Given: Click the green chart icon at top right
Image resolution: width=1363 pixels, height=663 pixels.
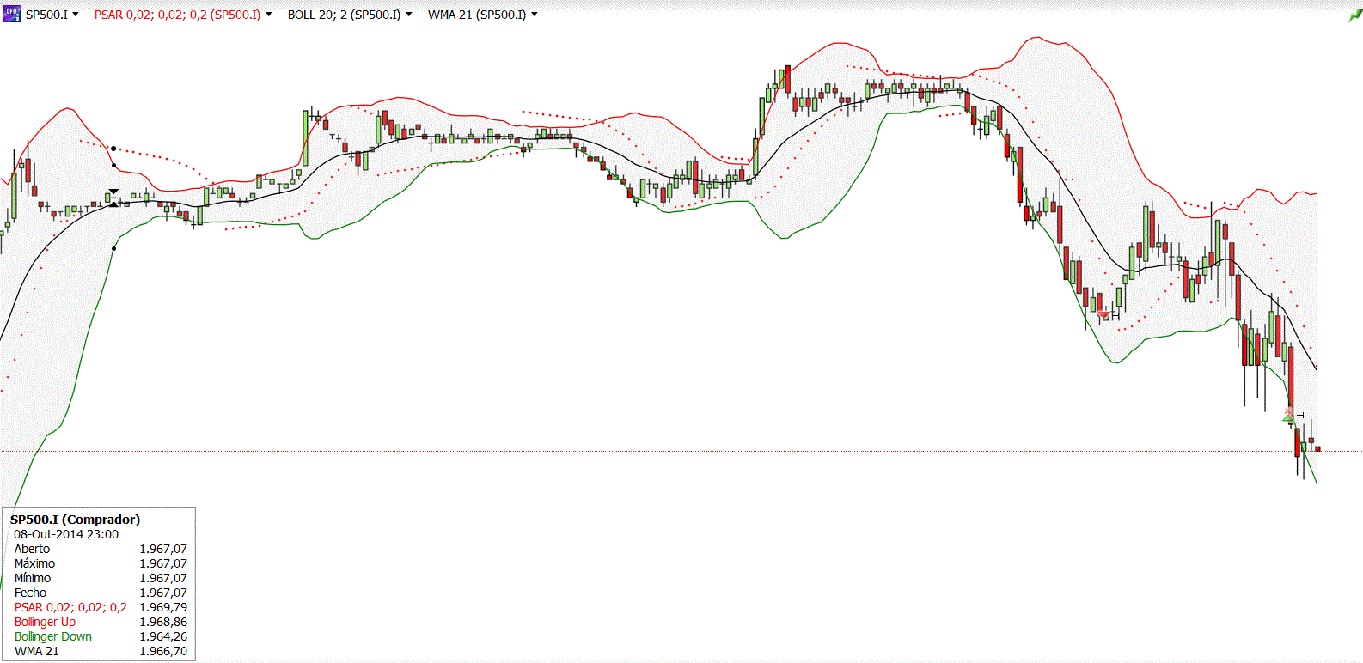Looking at the screenshot, I should [1355, 15].
